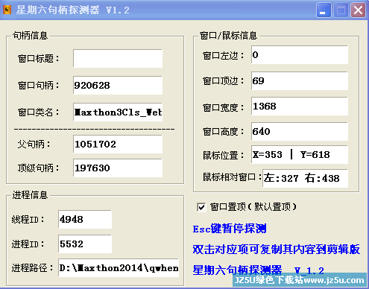369x289 pixels.
Task: Click the 鼠标相对窗口 field with 左:327
Action: (305, 178)
